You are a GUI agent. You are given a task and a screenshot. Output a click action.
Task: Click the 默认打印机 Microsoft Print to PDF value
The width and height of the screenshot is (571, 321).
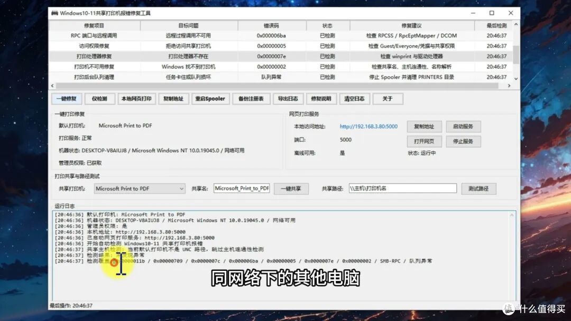click(125, 126)
